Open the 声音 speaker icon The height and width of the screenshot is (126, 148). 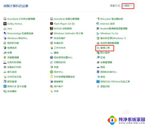tap(52, 67)
